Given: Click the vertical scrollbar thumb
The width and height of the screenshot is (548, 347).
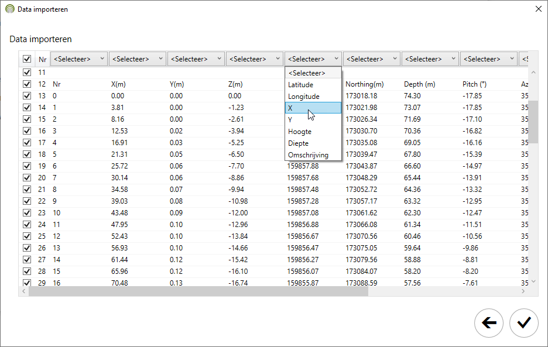Looking at the screenshot, I should [533, 122].
